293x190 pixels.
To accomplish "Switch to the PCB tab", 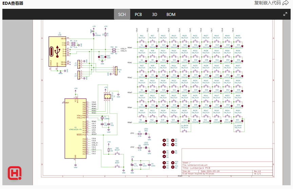I will pyautogui.click(x=138, y=14).
